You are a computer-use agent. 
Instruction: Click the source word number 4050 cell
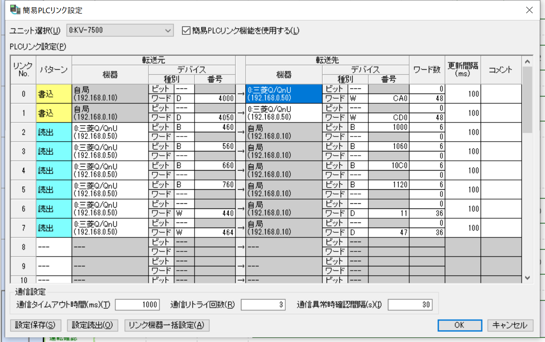coord(215,117)
